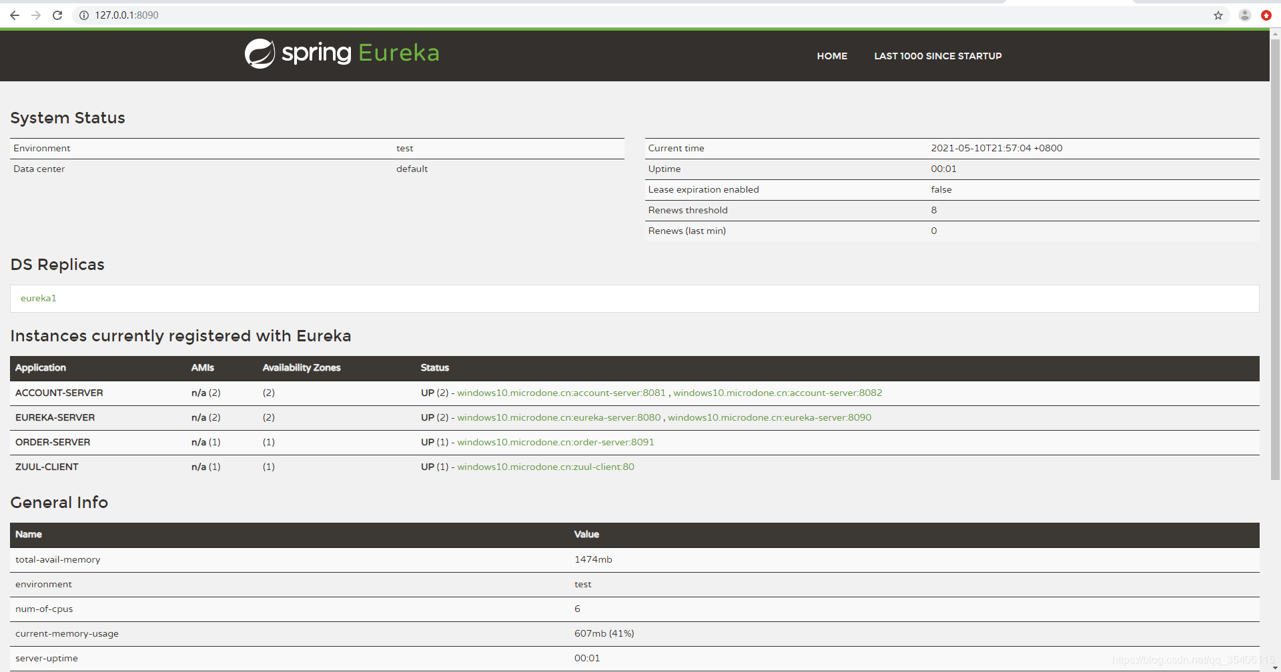
Task: Click the DS Replicas heading
Action: pos(57,265)
